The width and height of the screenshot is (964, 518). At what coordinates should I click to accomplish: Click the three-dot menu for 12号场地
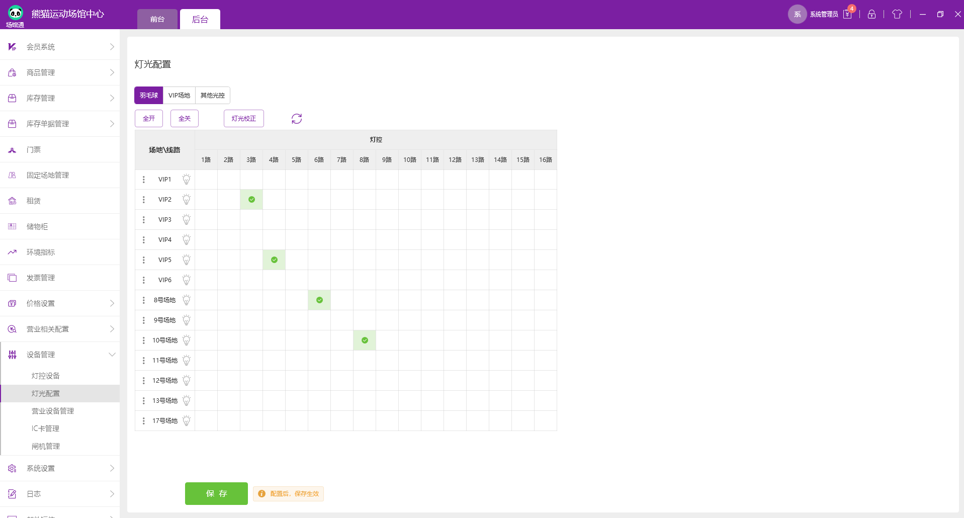[x=144, y=381]
